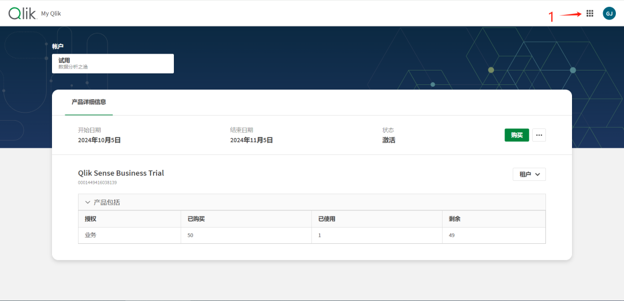Viewport: 624px width, 301px height.
Task: Click the purchased value 50
Action: (x=190, y=235)
